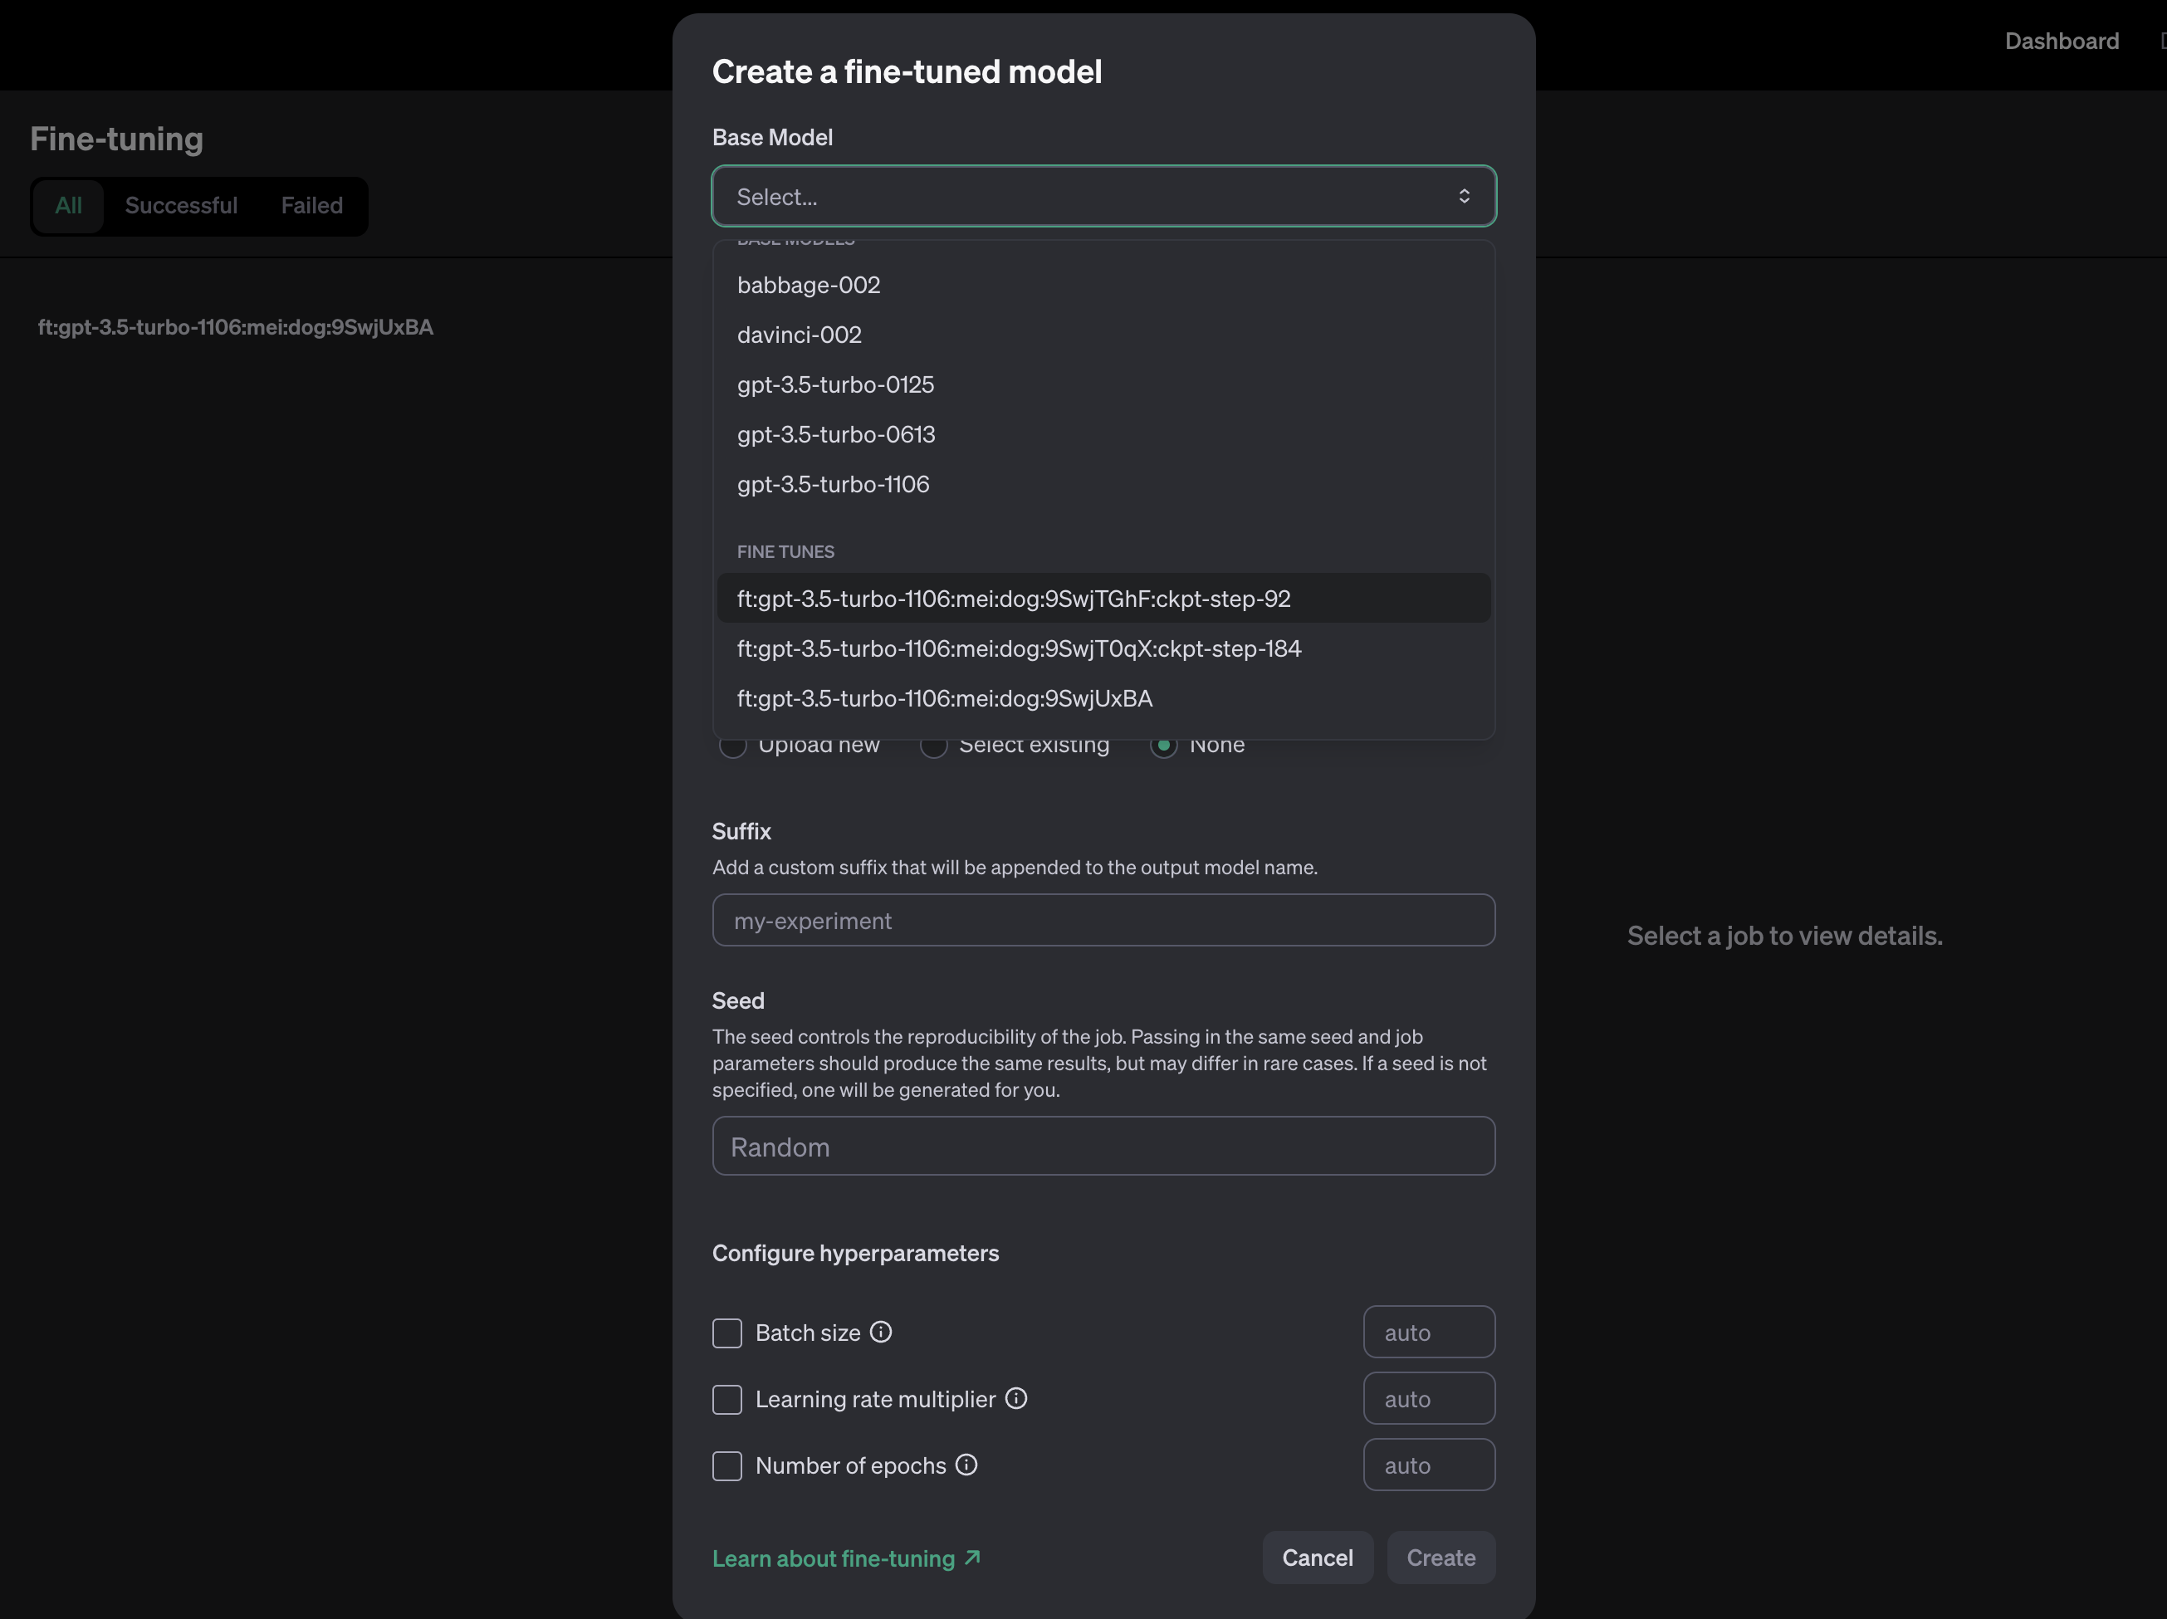Open Dashboard in the top navigation

2062,42
